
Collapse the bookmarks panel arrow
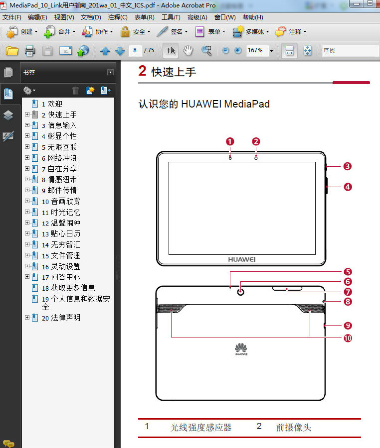point(110,72)
